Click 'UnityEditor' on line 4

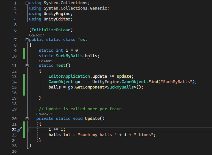[x=57, y=19]
